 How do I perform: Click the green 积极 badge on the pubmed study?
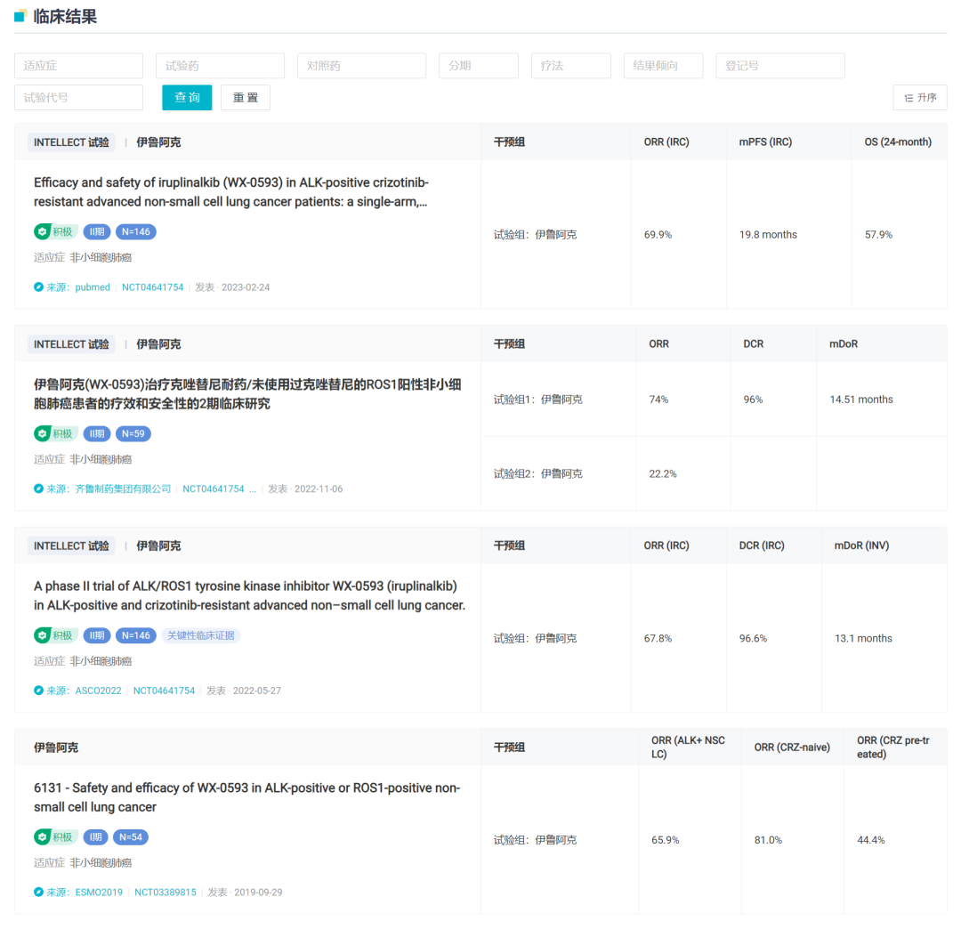click(x=55, y=231)
